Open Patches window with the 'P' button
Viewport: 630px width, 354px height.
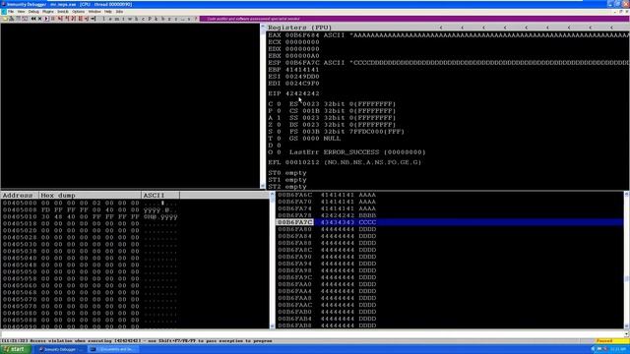[x=150, y=19]
